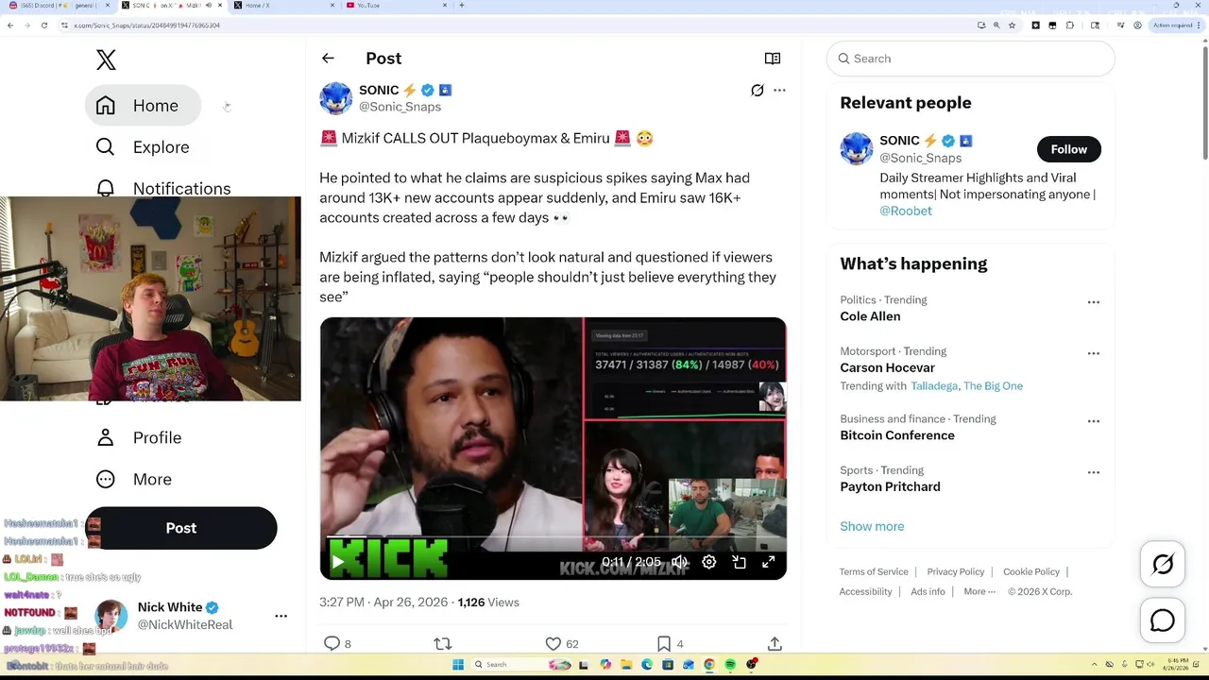Image resolution: width=1209 pixels, height=680 pixels.
Task: Toggle picture-in-picture for the video
Action: click(x=739, y=563)
